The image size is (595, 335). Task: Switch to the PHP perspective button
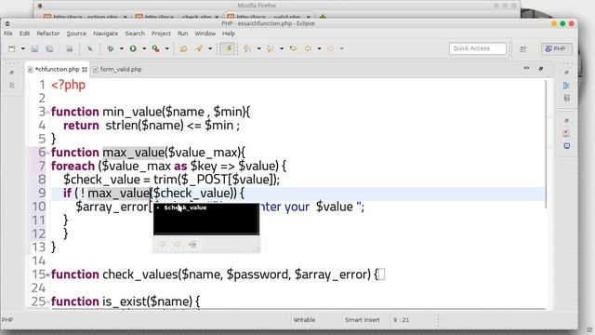tap(556, 48)
